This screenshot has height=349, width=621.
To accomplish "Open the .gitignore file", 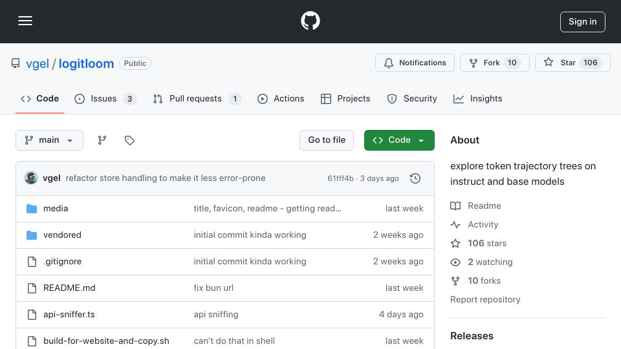I will click(x=62, y=262).
